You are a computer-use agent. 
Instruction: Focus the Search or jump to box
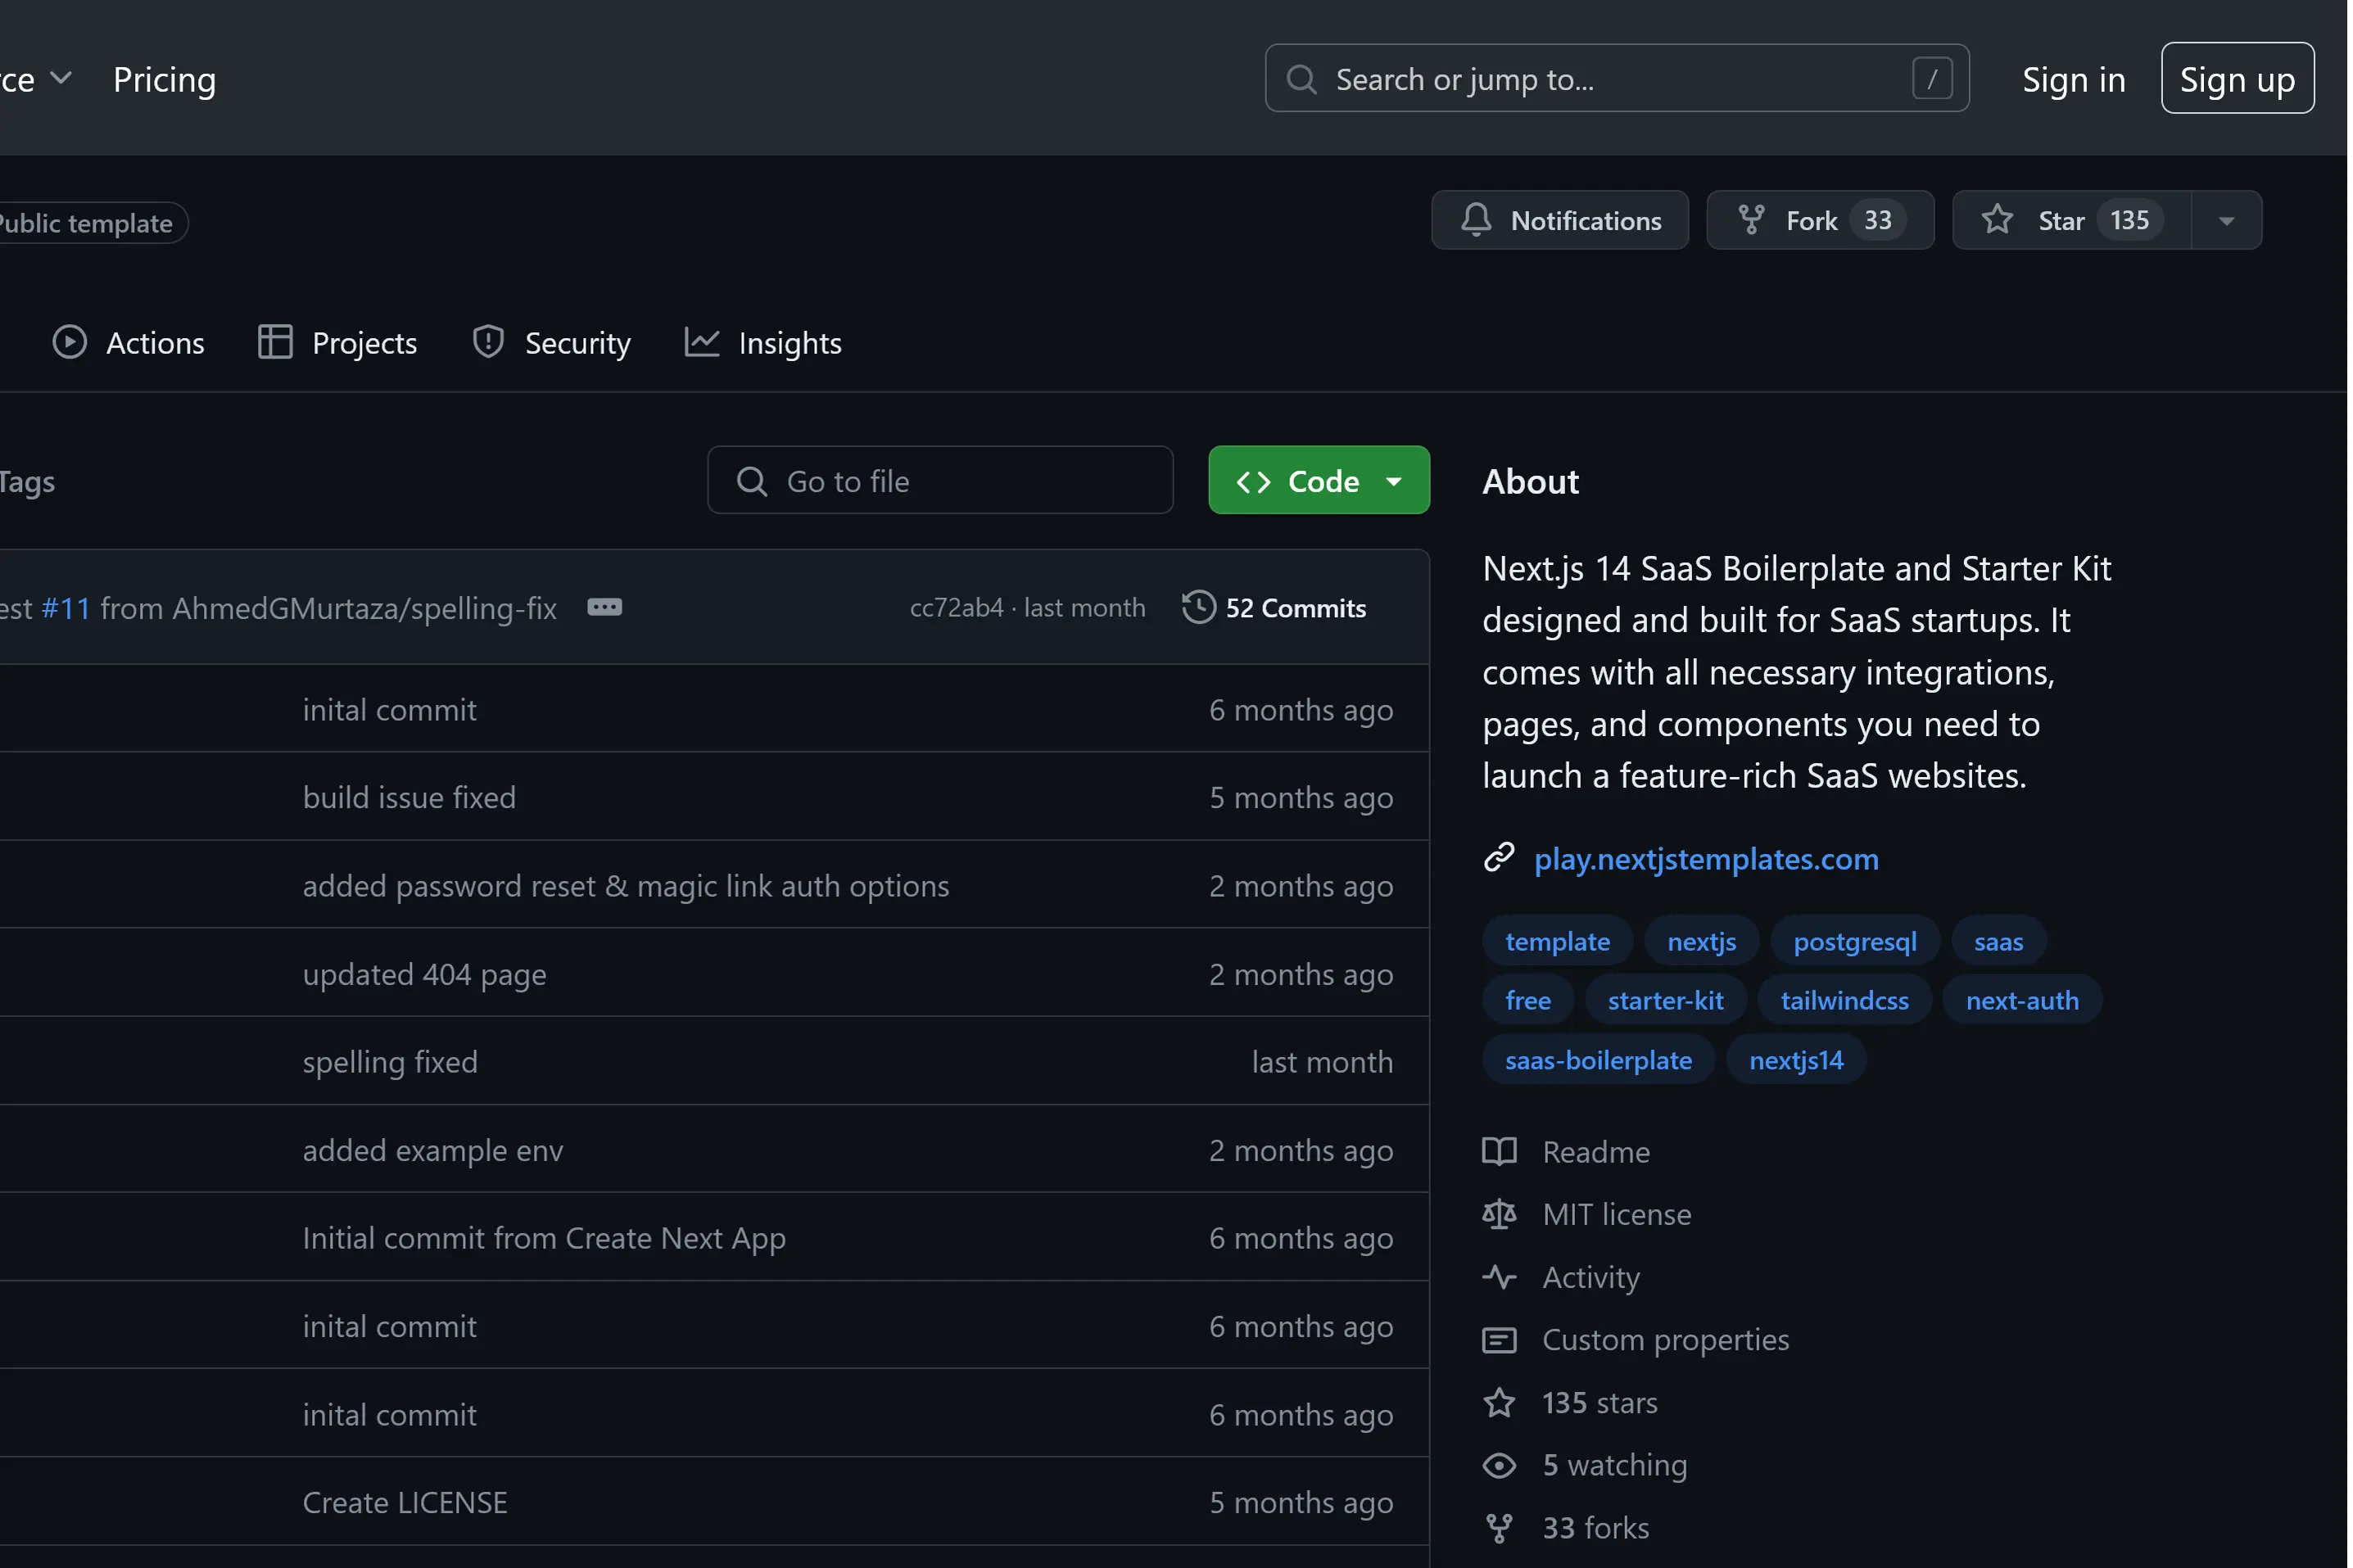tap(1616, 79)
